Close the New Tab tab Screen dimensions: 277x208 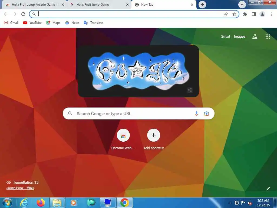click(192, 5)
